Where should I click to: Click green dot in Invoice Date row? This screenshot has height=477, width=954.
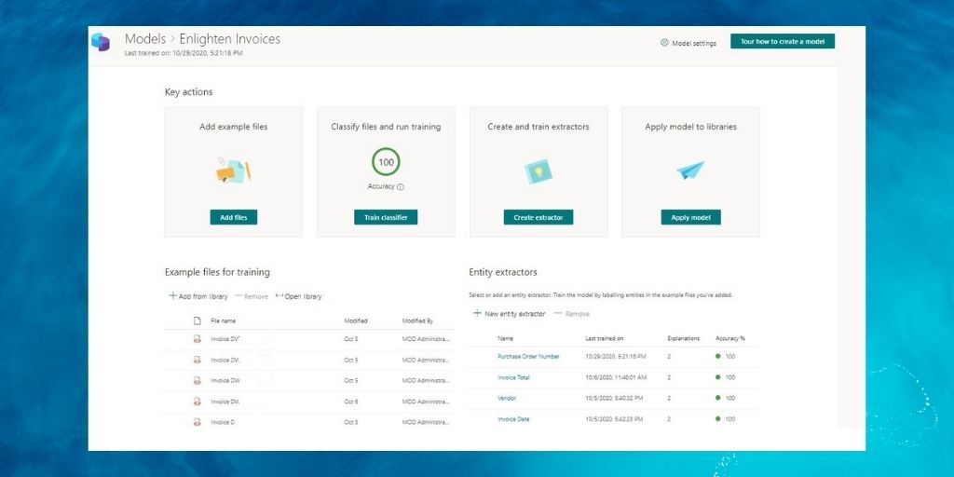(718, 418)
